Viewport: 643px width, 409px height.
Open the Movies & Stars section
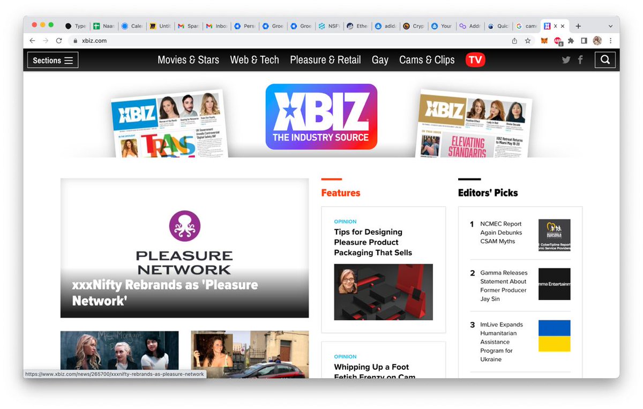tap(188, 60)
